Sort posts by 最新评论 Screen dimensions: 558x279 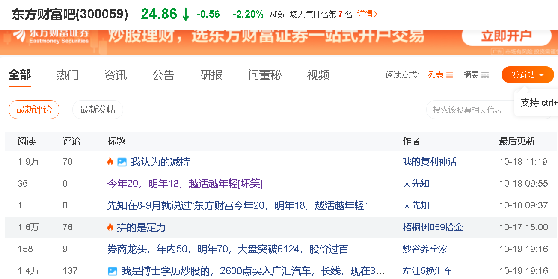tap(34, 110)
